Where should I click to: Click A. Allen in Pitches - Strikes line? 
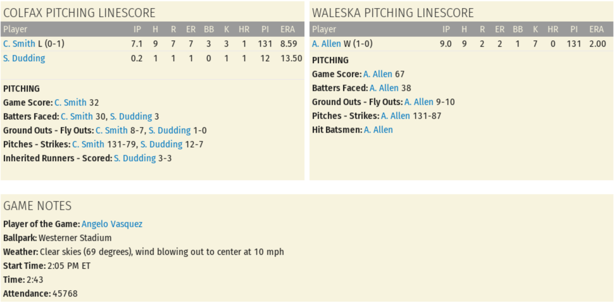pos(395,116)
